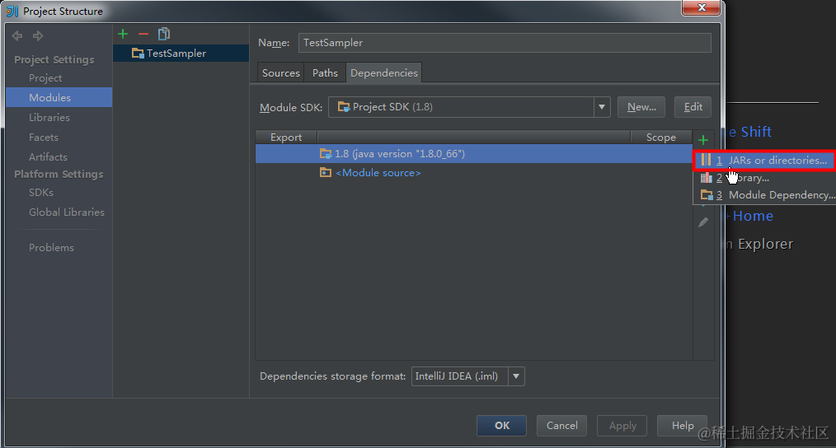Close the Project Structure window
Image resolution: width=836 pixels, height=448 pixels.
click(x=701, y=7)
